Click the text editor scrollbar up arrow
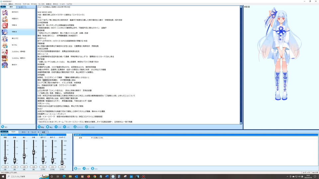Viewport: 319px width, 179px height. 241,7
